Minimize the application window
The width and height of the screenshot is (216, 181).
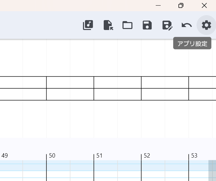click(x=158, y=6)
